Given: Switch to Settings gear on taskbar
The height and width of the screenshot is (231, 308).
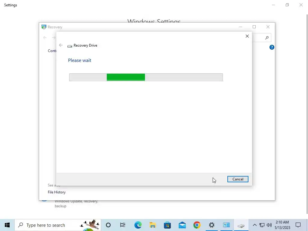Looking at the screenshot, I should point(211,225).
